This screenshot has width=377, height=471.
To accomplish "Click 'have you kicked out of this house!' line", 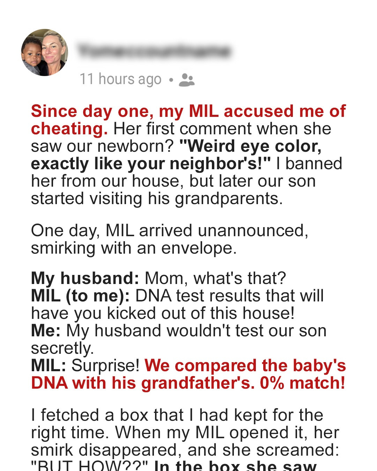I will coord(163,313).
